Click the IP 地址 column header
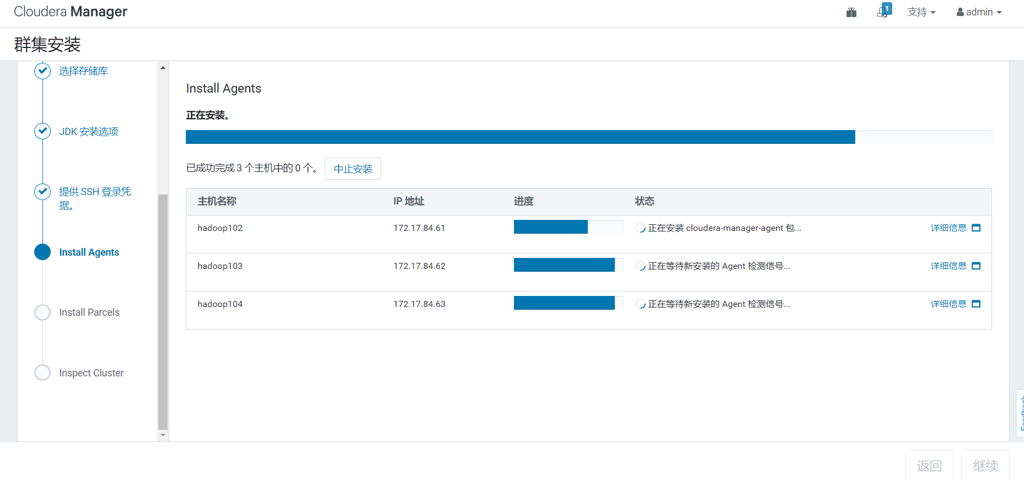The height and width of the screenshot is (480, 1024). [x=409, y=202]
